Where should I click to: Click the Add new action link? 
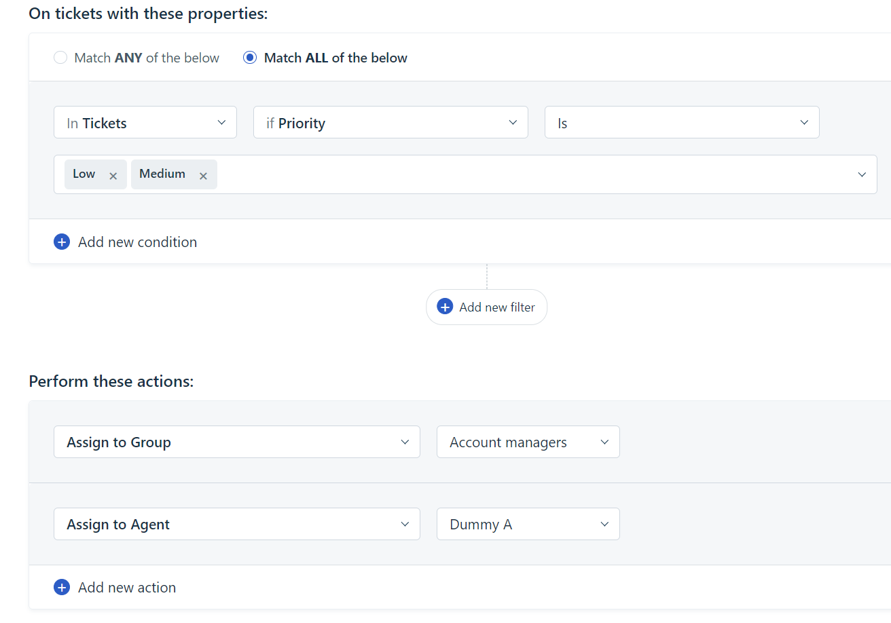click(x=127, y=588)
